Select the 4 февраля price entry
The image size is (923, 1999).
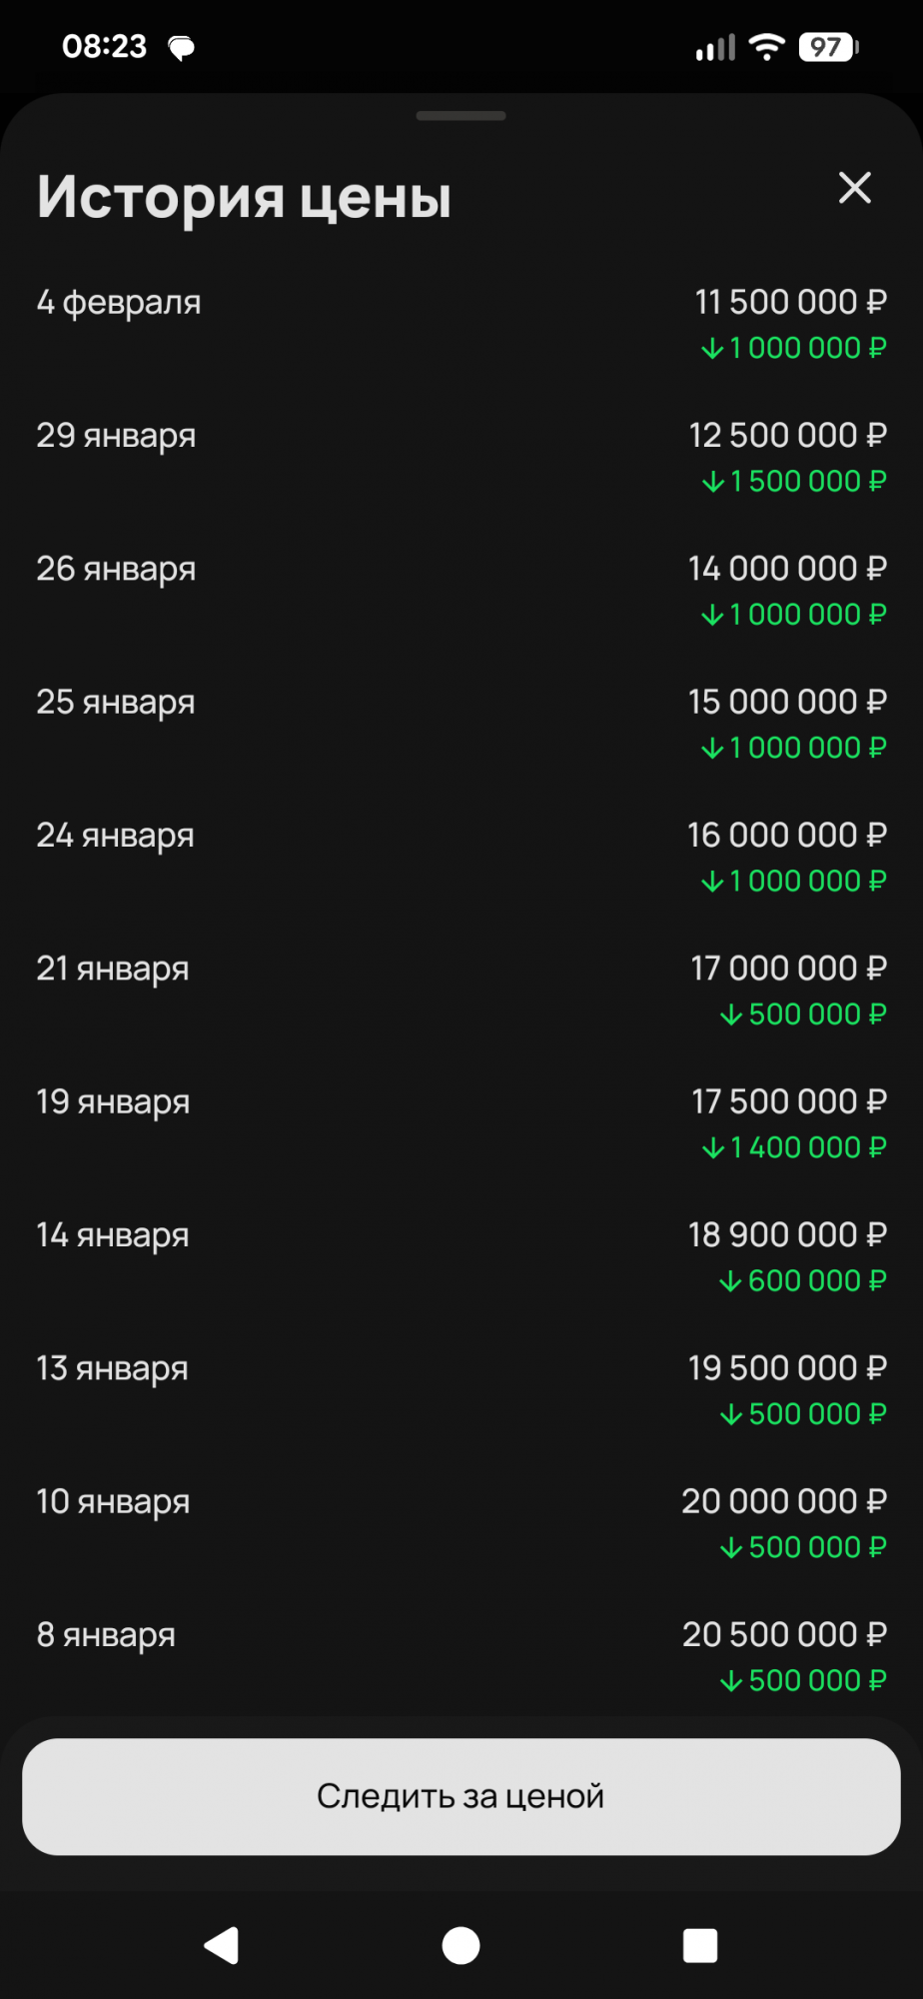tap(119, 302)
